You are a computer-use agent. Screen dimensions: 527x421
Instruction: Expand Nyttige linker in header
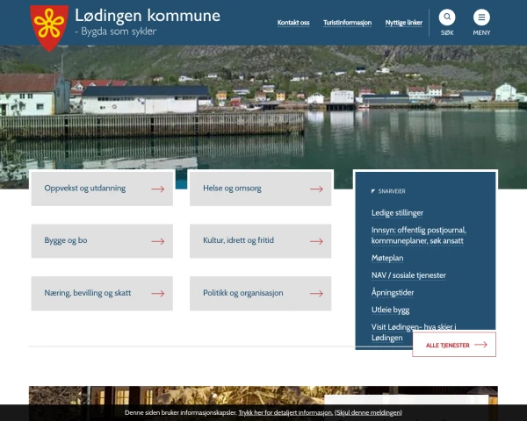pos(403,23)
